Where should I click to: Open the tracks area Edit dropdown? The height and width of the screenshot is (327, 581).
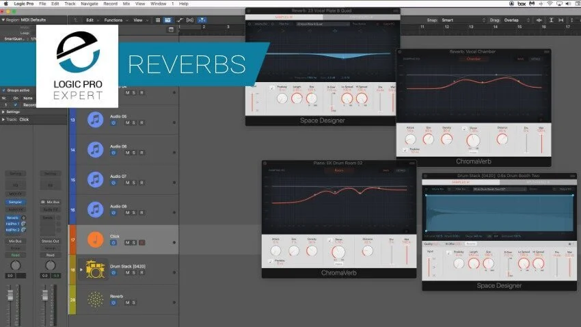92,20
